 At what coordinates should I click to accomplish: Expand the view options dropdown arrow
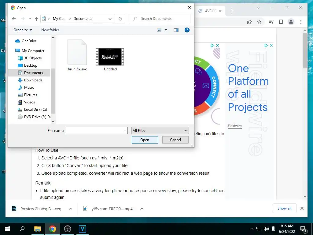(x=166, y=30)
